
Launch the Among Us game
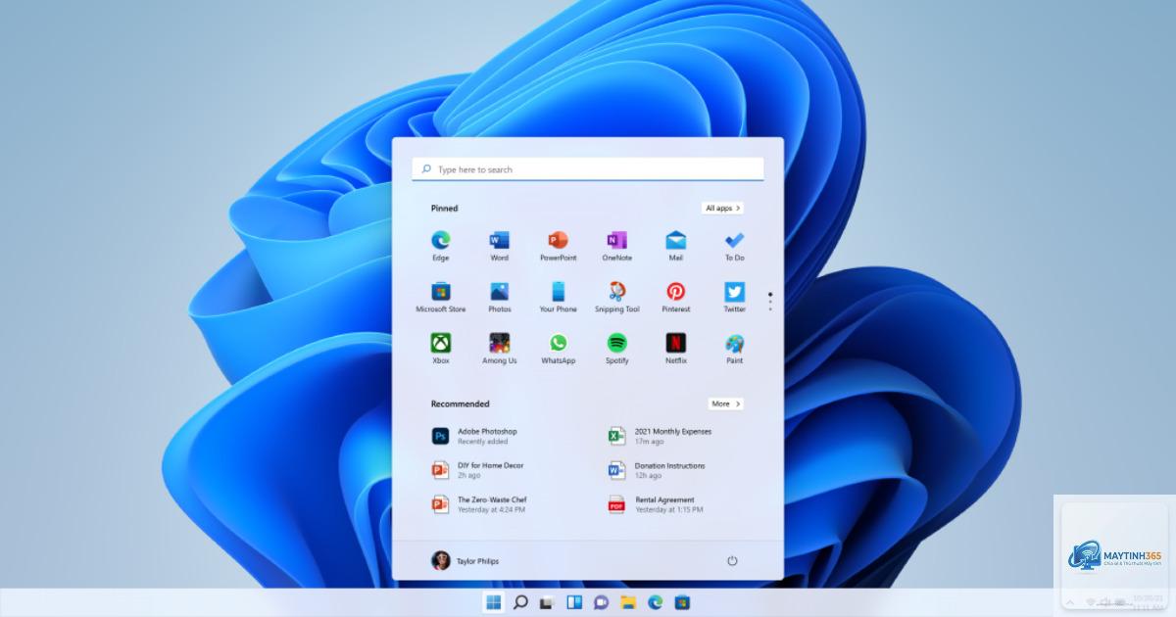coord(500,349)
